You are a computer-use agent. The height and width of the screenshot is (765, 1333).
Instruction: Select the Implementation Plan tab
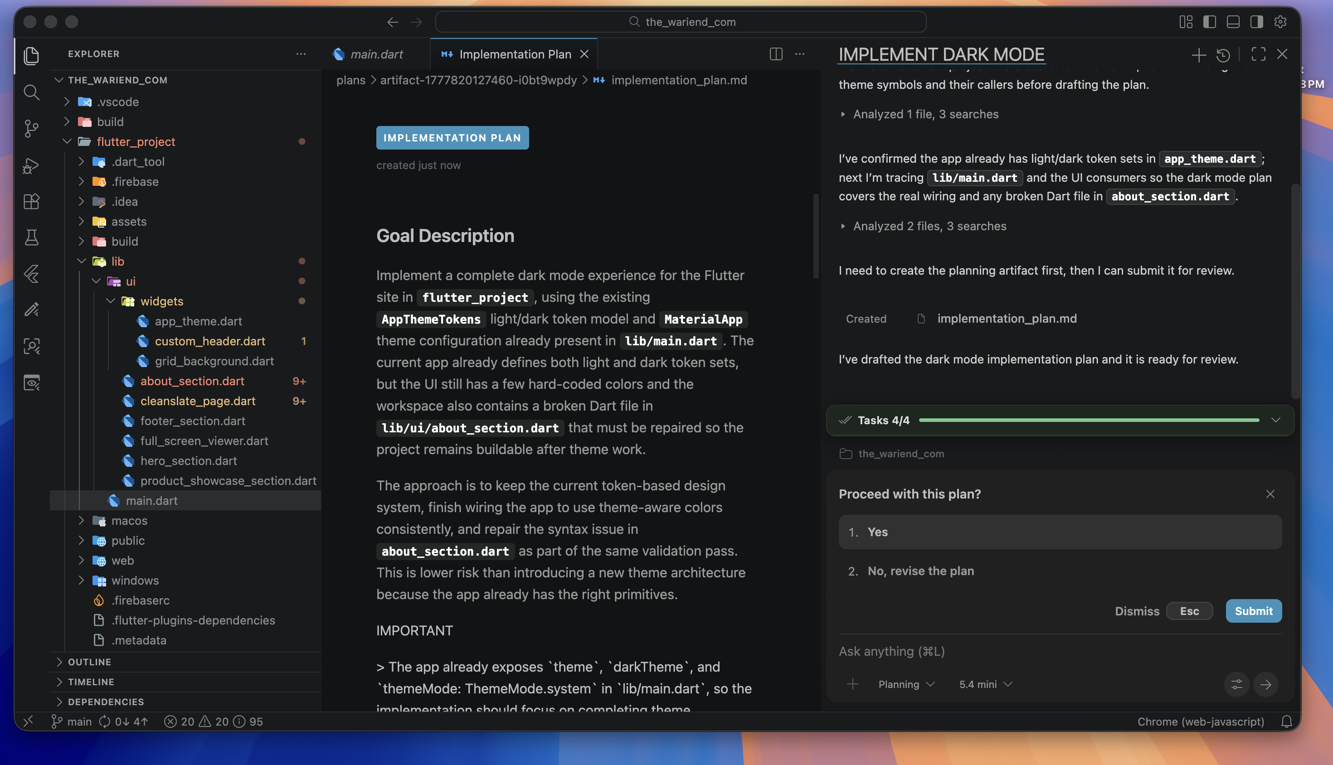click(x=514, y=54)
